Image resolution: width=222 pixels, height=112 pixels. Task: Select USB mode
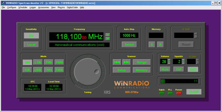tap(38, 70)
